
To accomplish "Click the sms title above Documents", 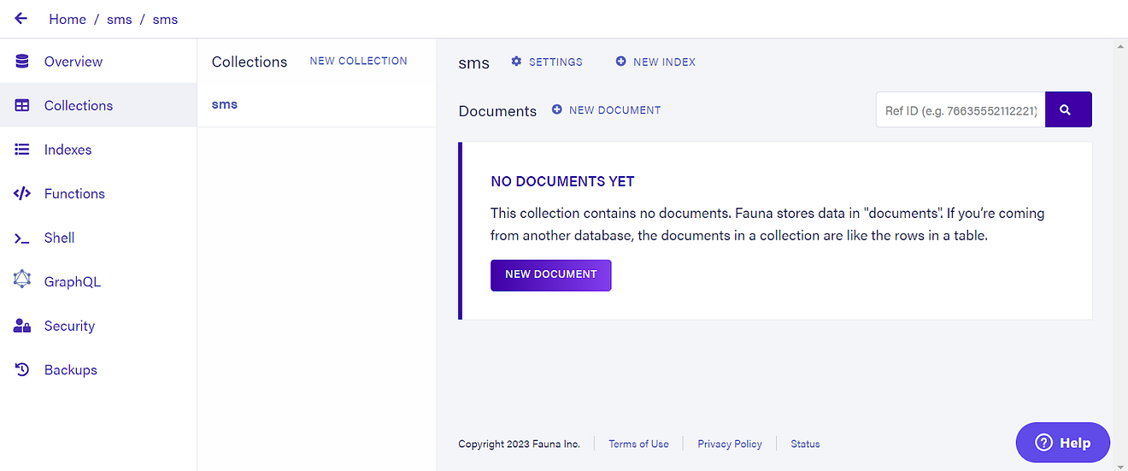I will [474, 62].
